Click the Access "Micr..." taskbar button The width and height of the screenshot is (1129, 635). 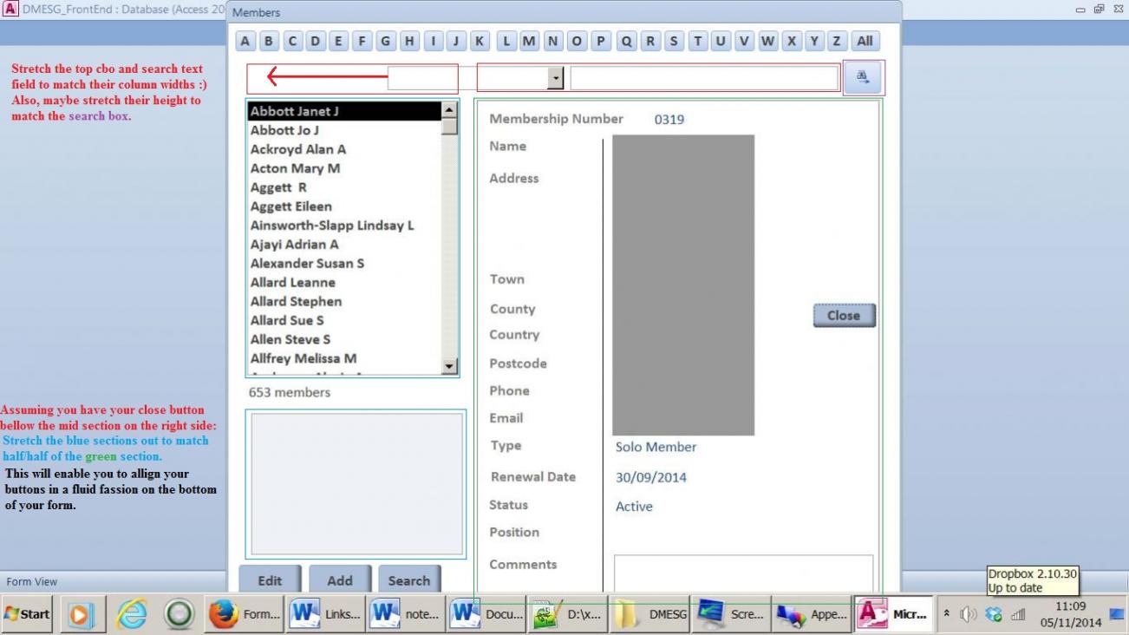pos(893,614)
